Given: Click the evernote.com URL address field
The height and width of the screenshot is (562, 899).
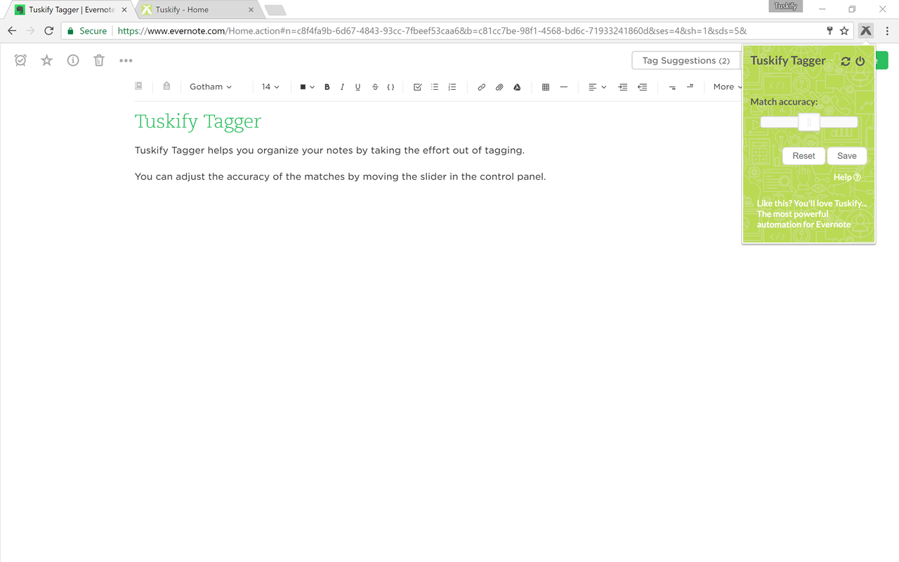Looking at the screenshot, I should click(432, 31).
